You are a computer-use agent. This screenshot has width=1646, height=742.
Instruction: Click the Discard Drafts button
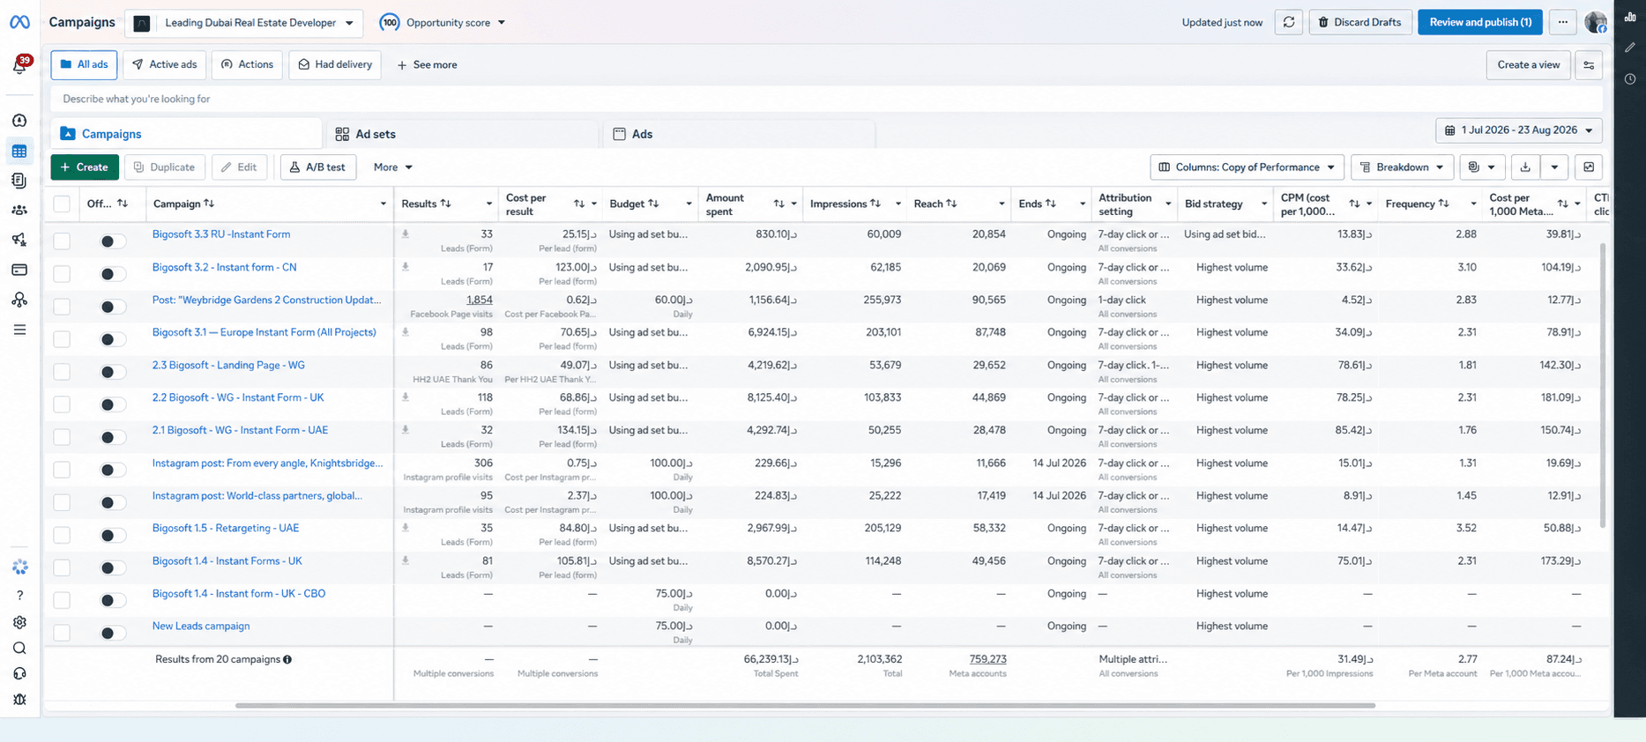pos(1360,23)
